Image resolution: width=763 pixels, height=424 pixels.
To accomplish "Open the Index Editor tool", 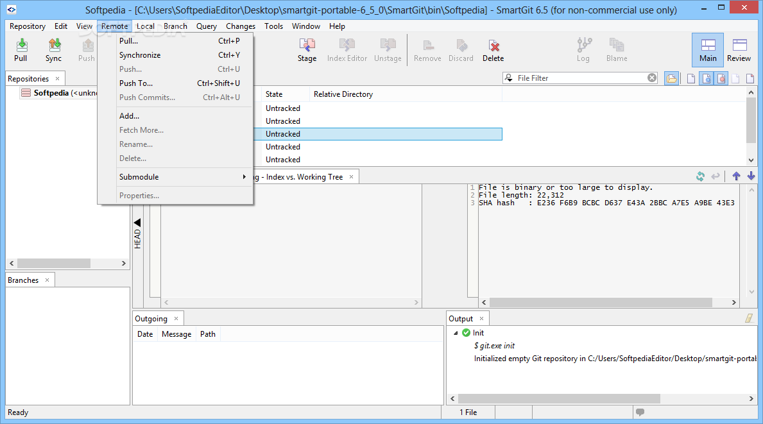I will pos(347,50).
